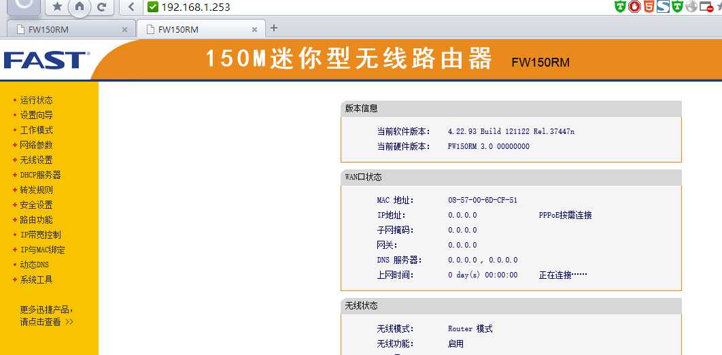Switch to the inactive FW150RM tab

(x=71, y=29)
